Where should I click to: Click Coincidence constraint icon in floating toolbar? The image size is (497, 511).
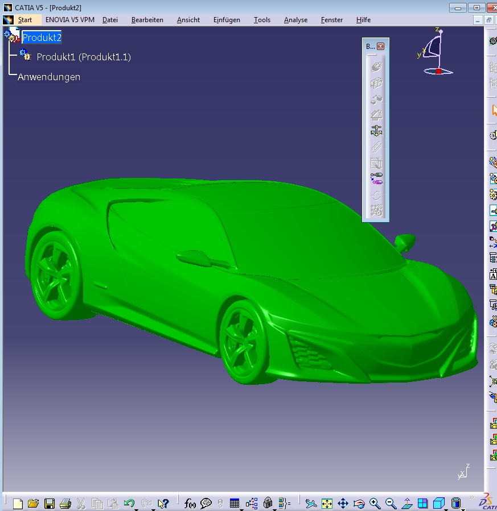376,67
